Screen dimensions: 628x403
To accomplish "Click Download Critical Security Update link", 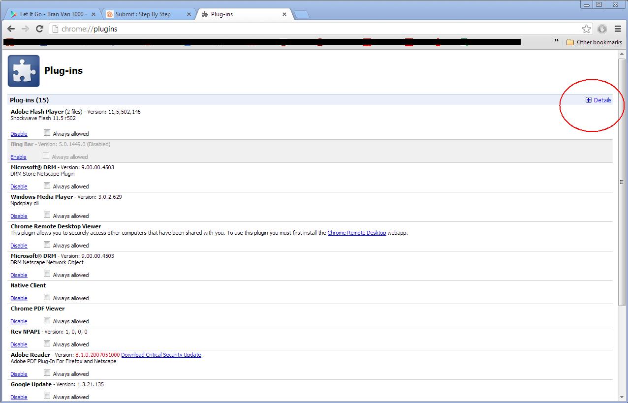I will tap(161, 355).
